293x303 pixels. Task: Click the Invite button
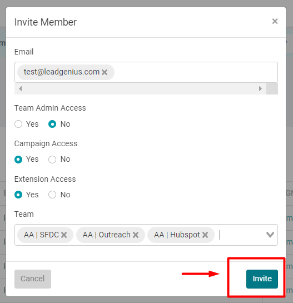(262, 279)
